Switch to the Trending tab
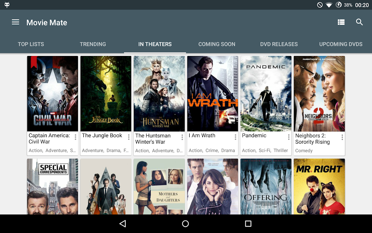372x233 pixels. point(93,44)
